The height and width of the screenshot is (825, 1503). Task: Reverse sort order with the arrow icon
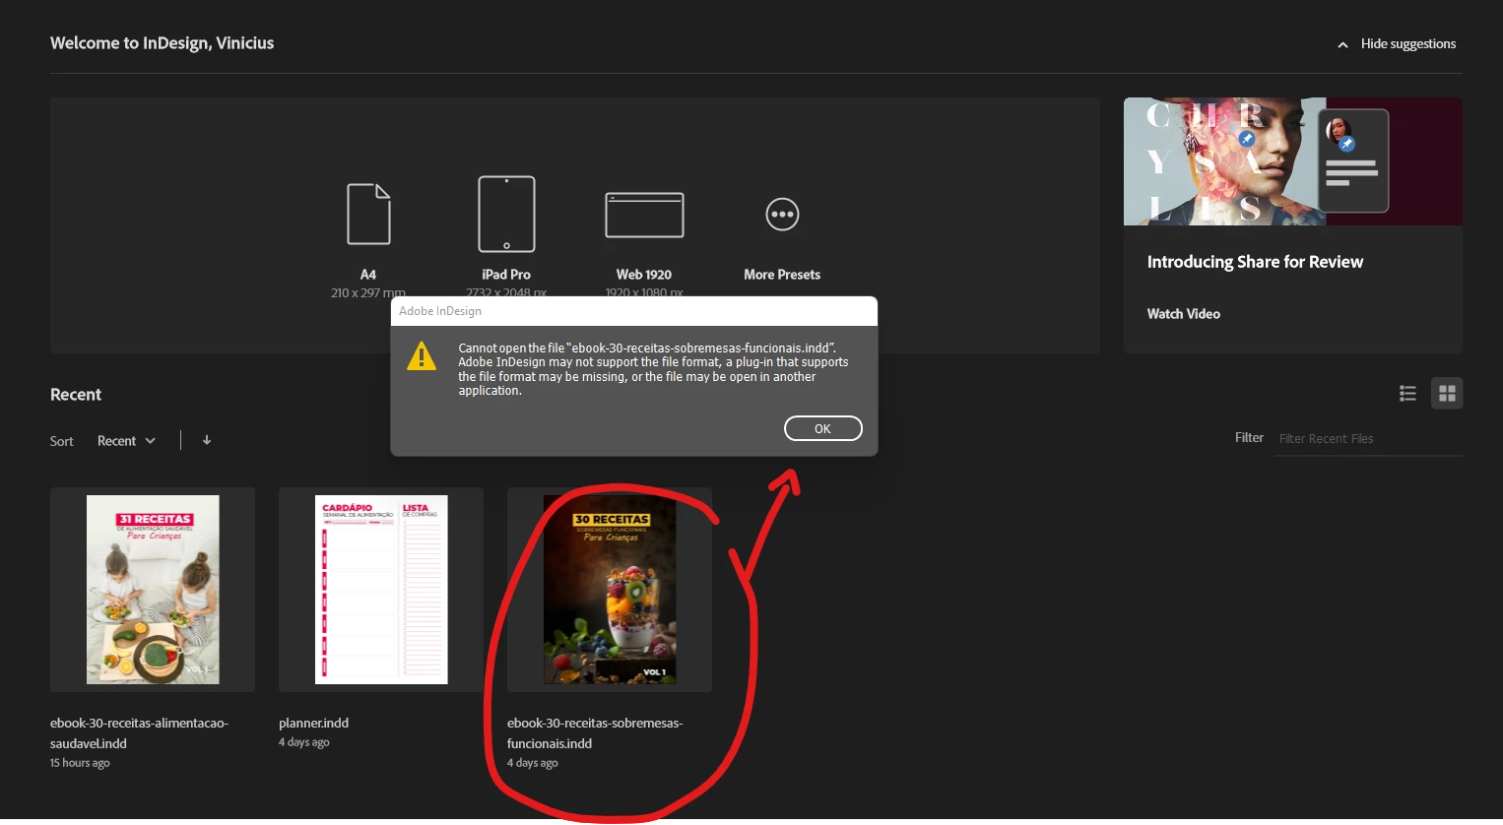pos(207,440)
